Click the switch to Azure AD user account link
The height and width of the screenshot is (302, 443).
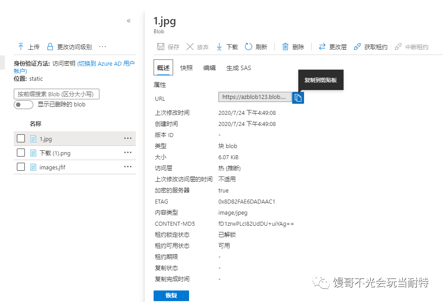coord(74,67)
